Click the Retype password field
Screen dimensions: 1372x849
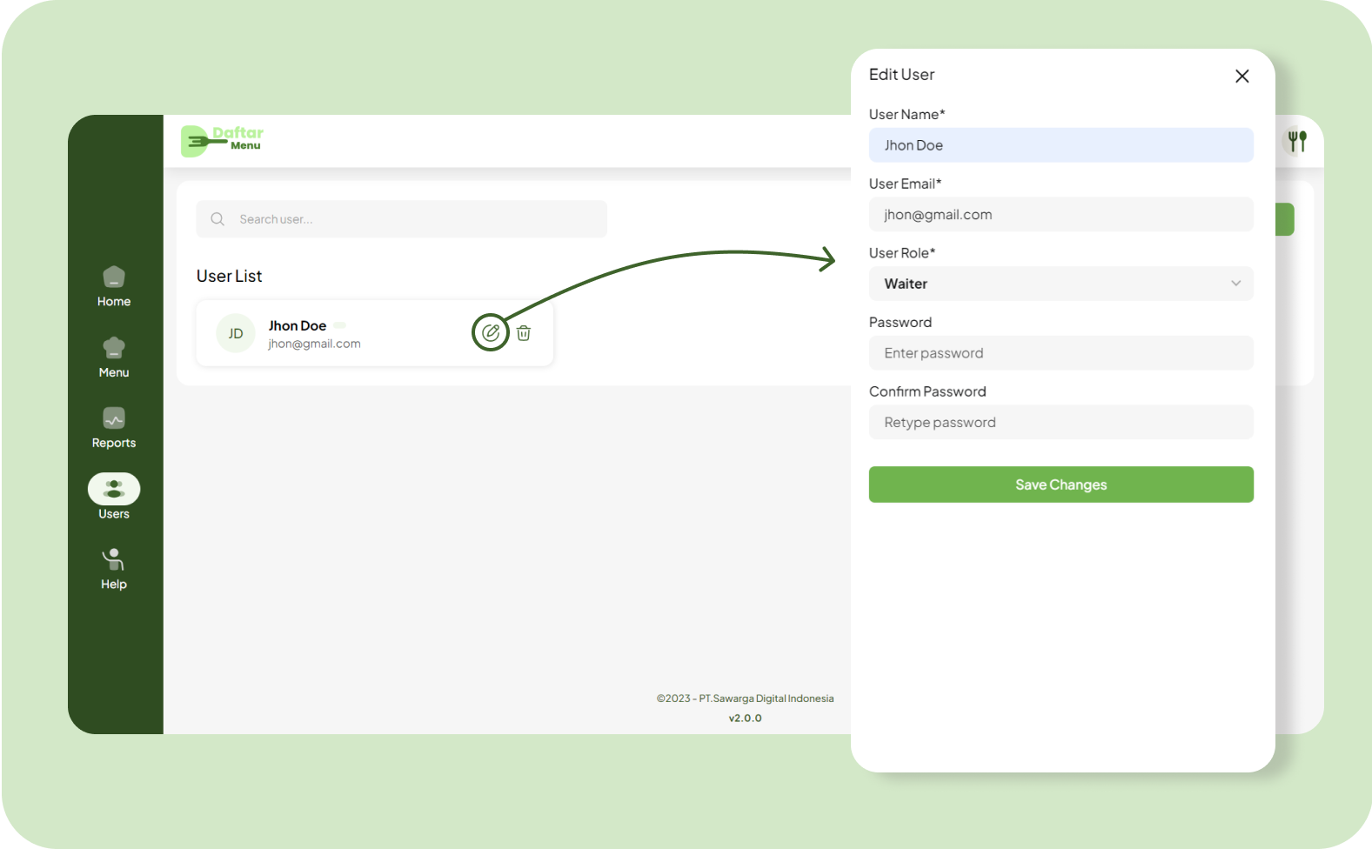(1061, 423)
